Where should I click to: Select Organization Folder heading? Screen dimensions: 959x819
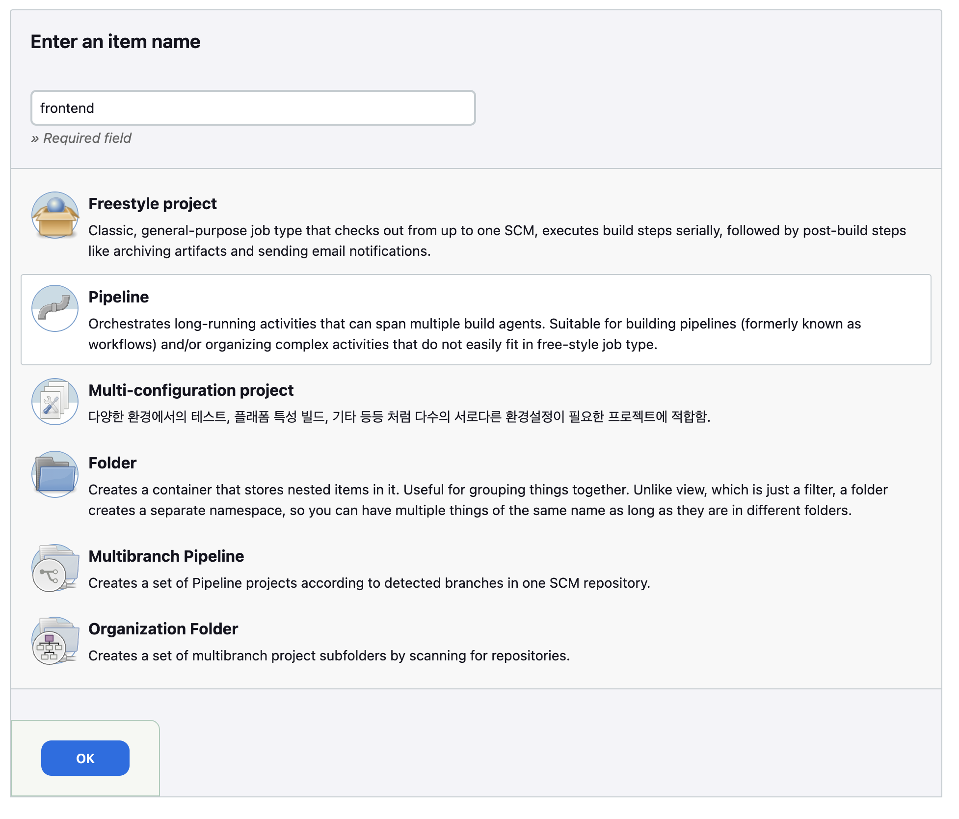[x=163, y=628]
